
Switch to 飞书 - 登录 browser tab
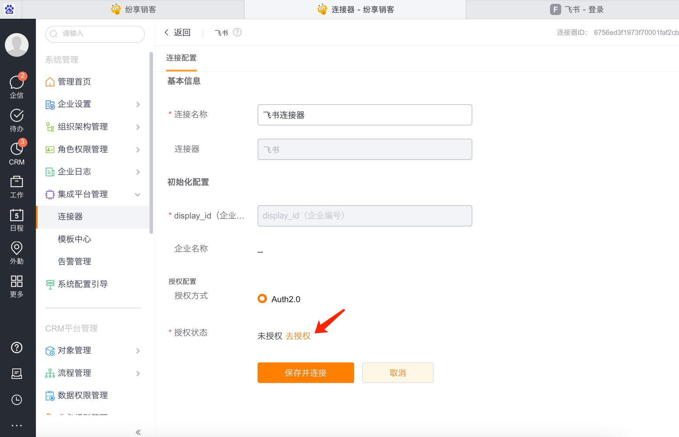point(572,9)
